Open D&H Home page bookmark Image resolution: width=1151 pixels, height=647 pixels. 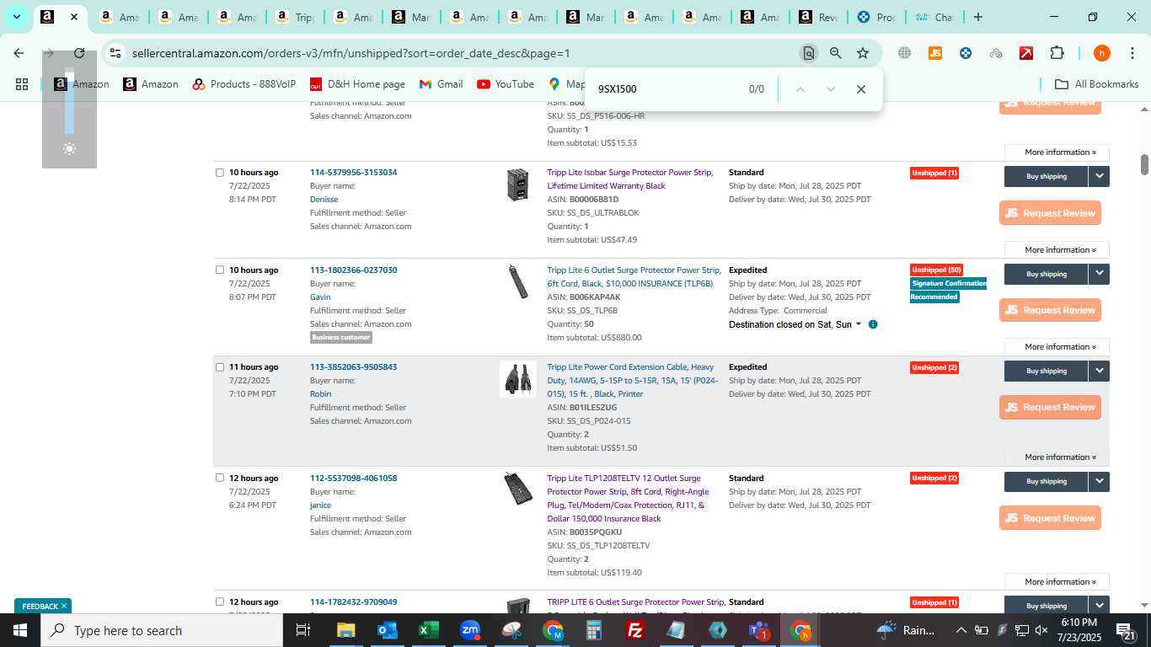pos(357,84)
